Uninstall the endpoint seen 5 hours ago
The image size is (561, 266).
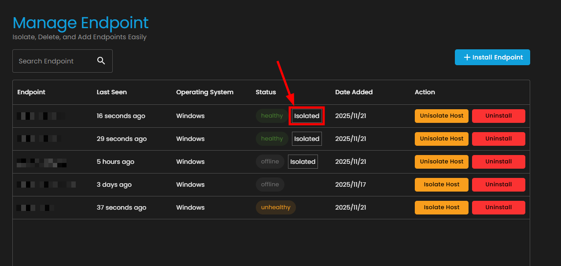[x=498, y=162]
